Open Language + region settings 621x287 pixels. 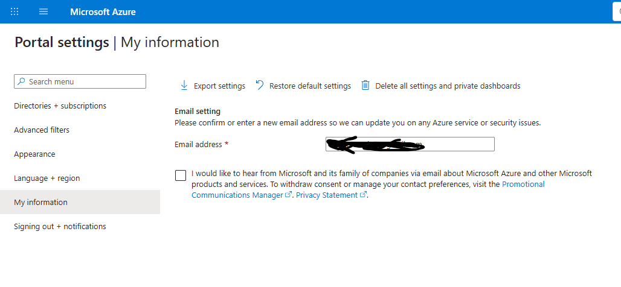point(47,178)
